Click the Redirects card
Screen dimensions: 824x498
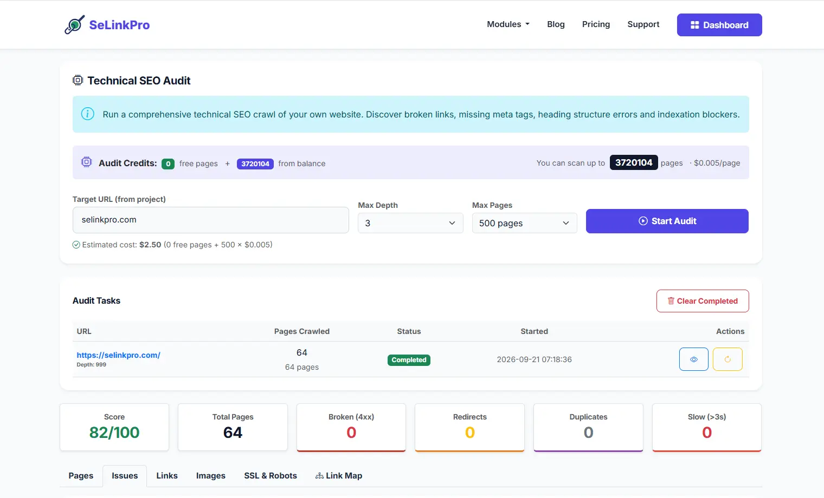pyautogui.click(x=469, y=427)
